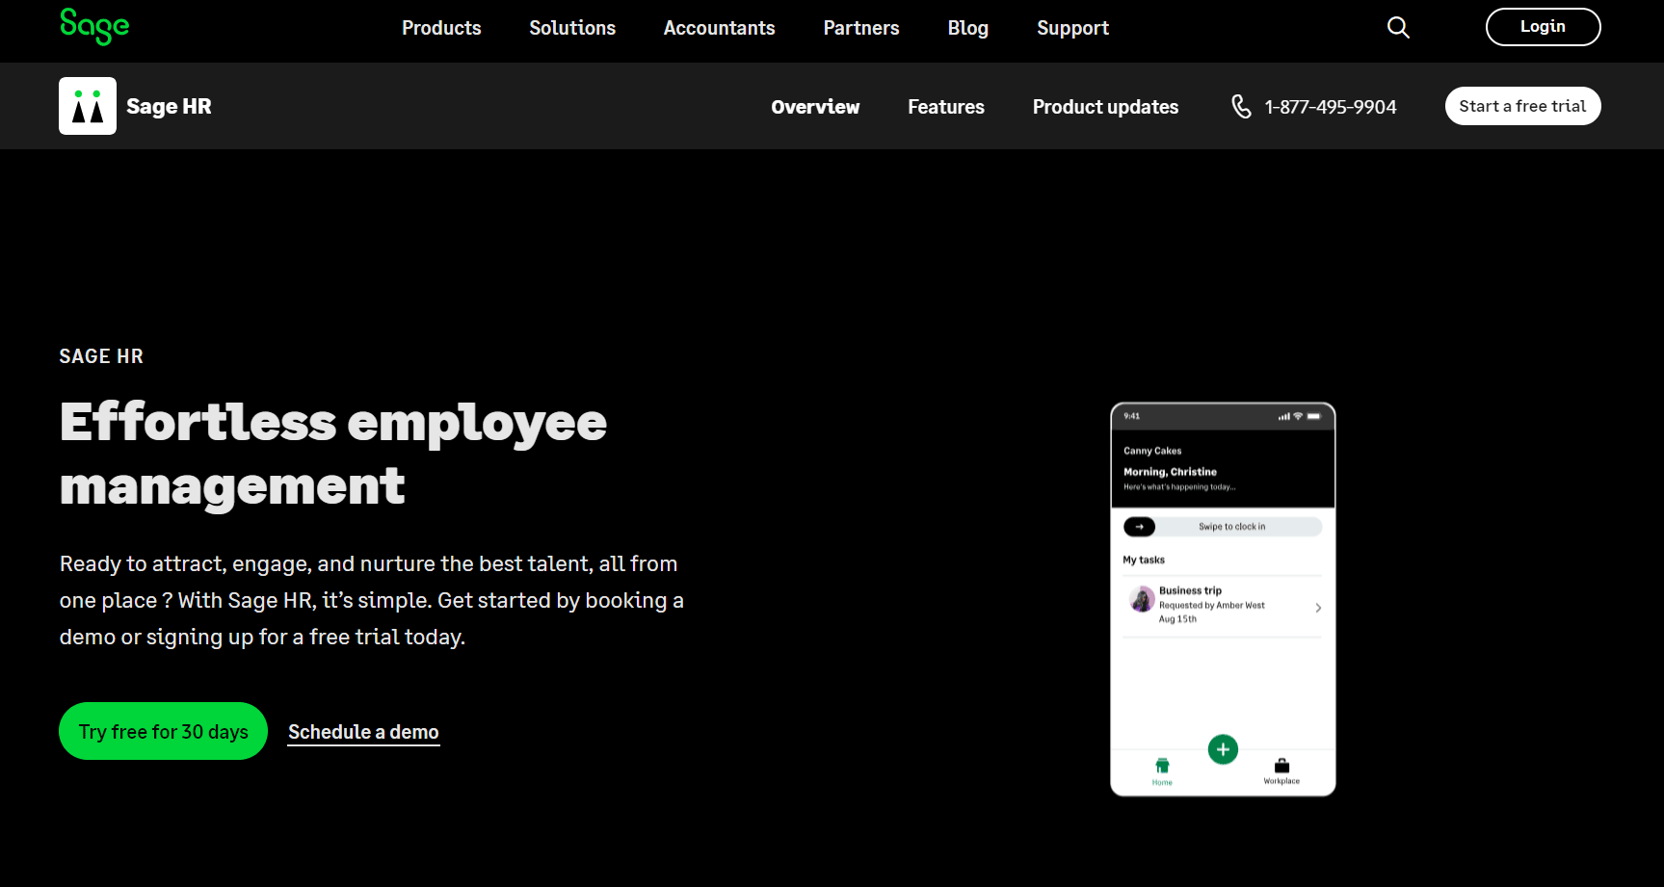
Task: Click Canny Cakes company name
Action: (1152, 451)
